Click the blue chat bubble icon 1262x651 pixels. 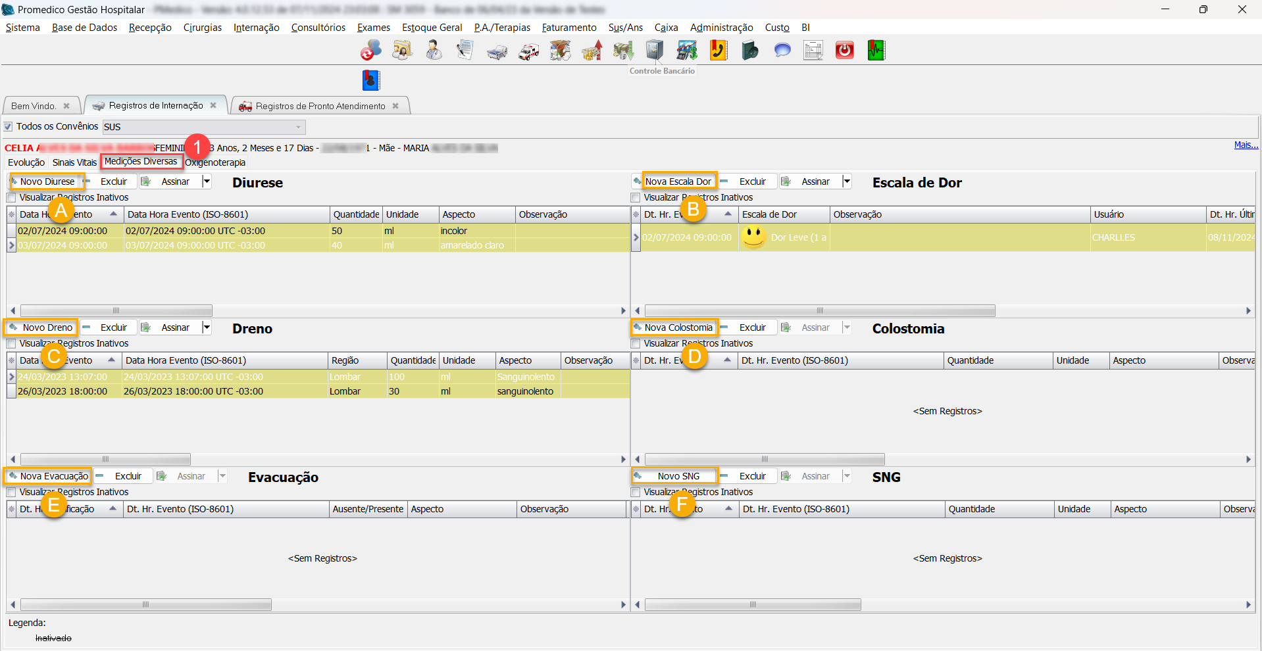pyautogui.click(x=782, y=51)
